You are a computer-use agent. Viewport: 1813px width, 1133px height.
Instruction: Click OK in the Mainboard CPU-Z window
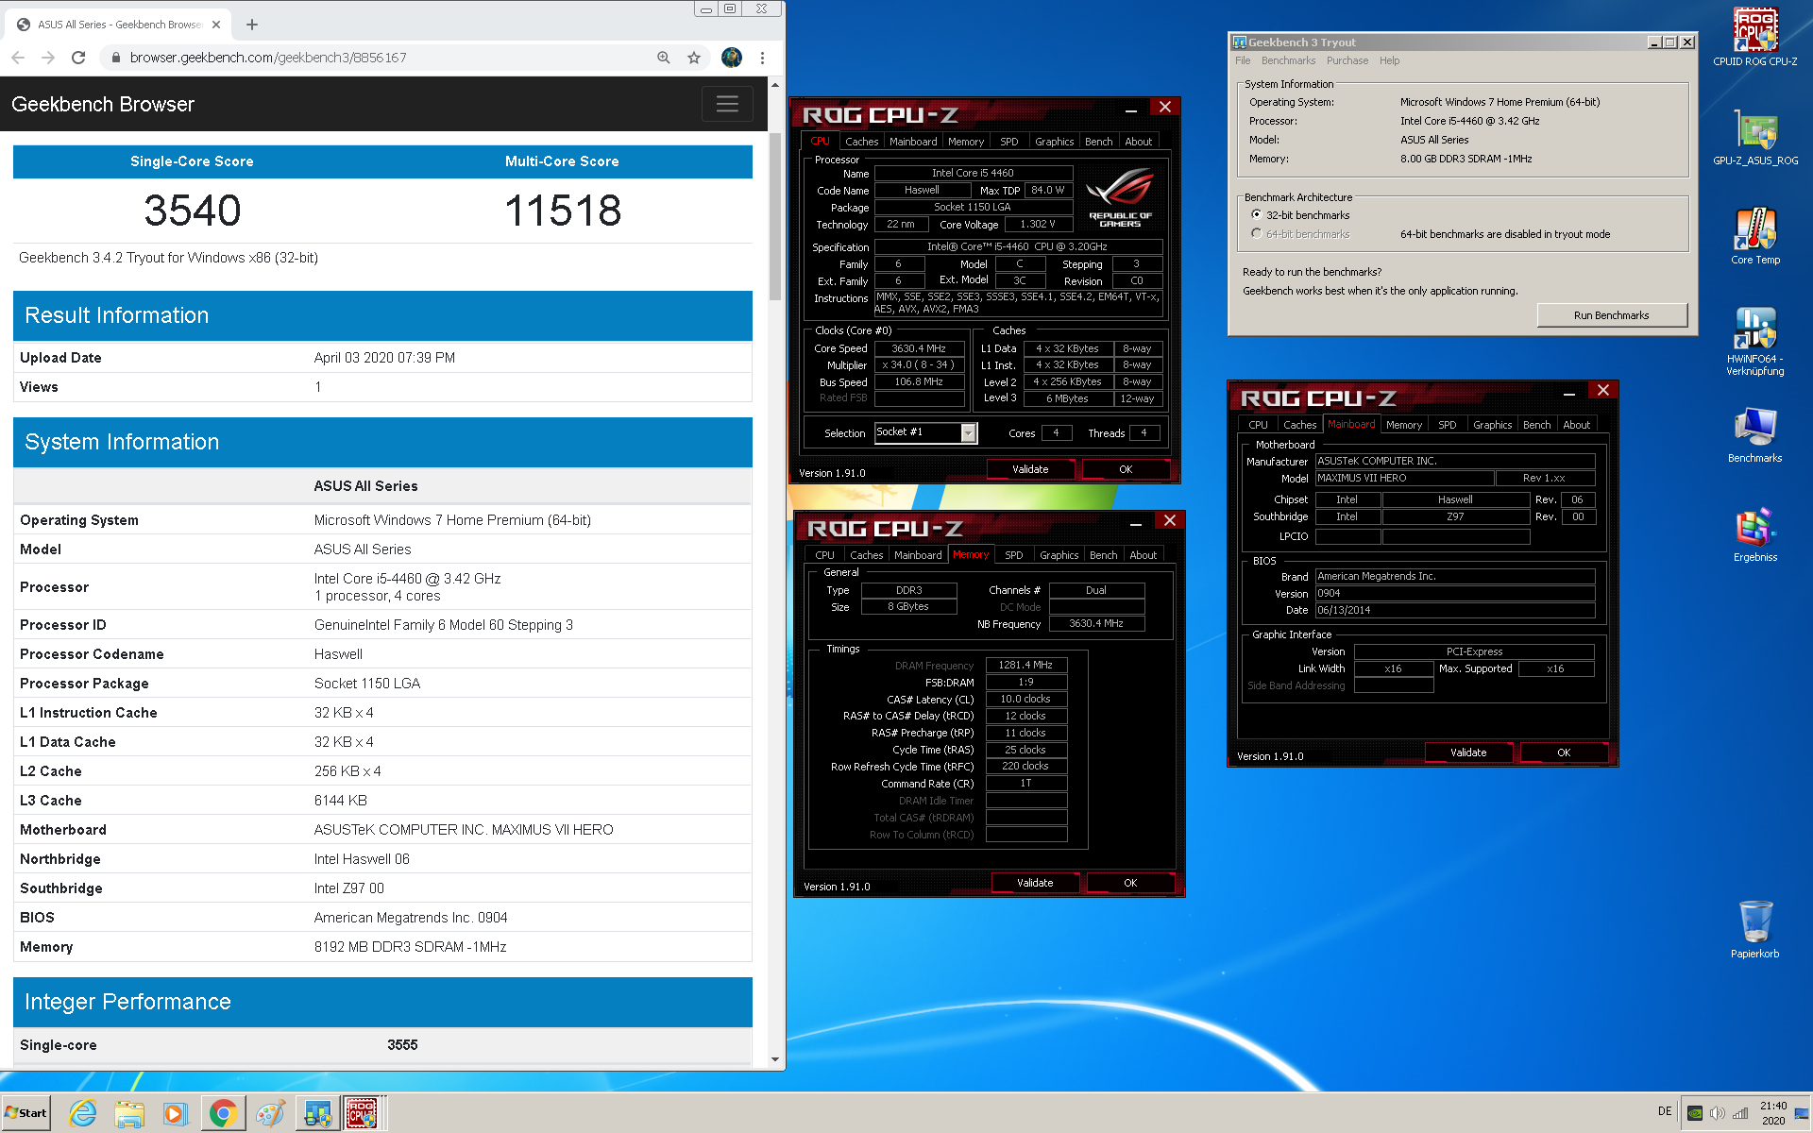tap(1564, 753)
